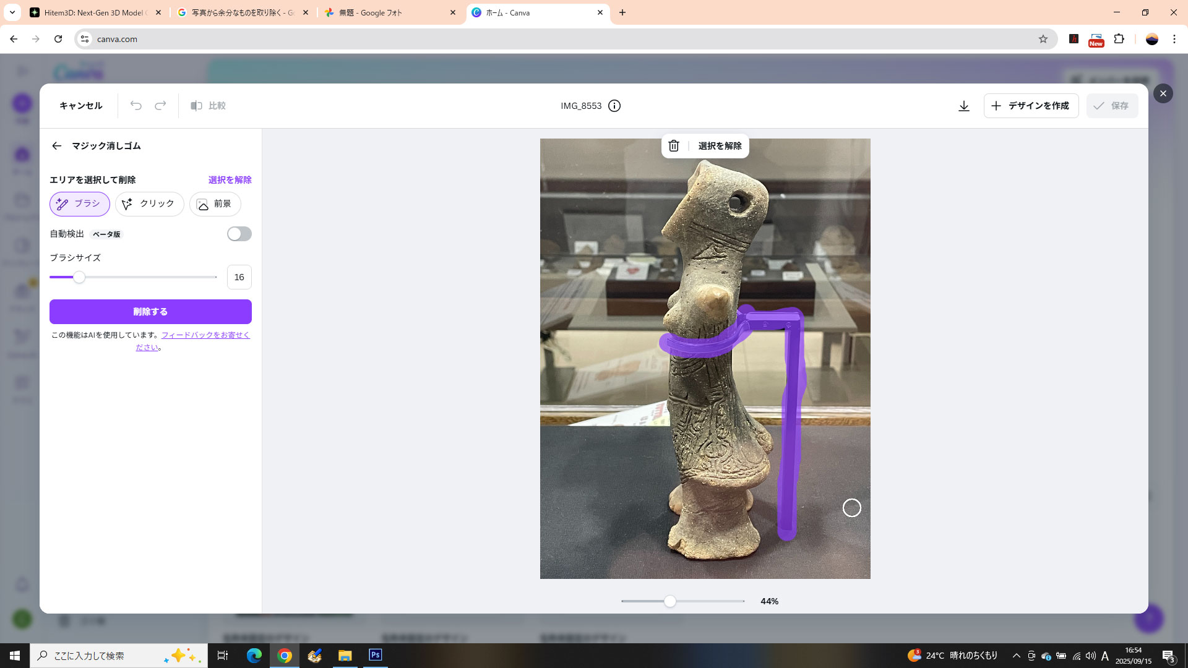Switch to 無題 - Google フォト tab
Image resolution: width=1188 pixels, height=668 pixels.
pyautogui.click(x=390, y=12)
